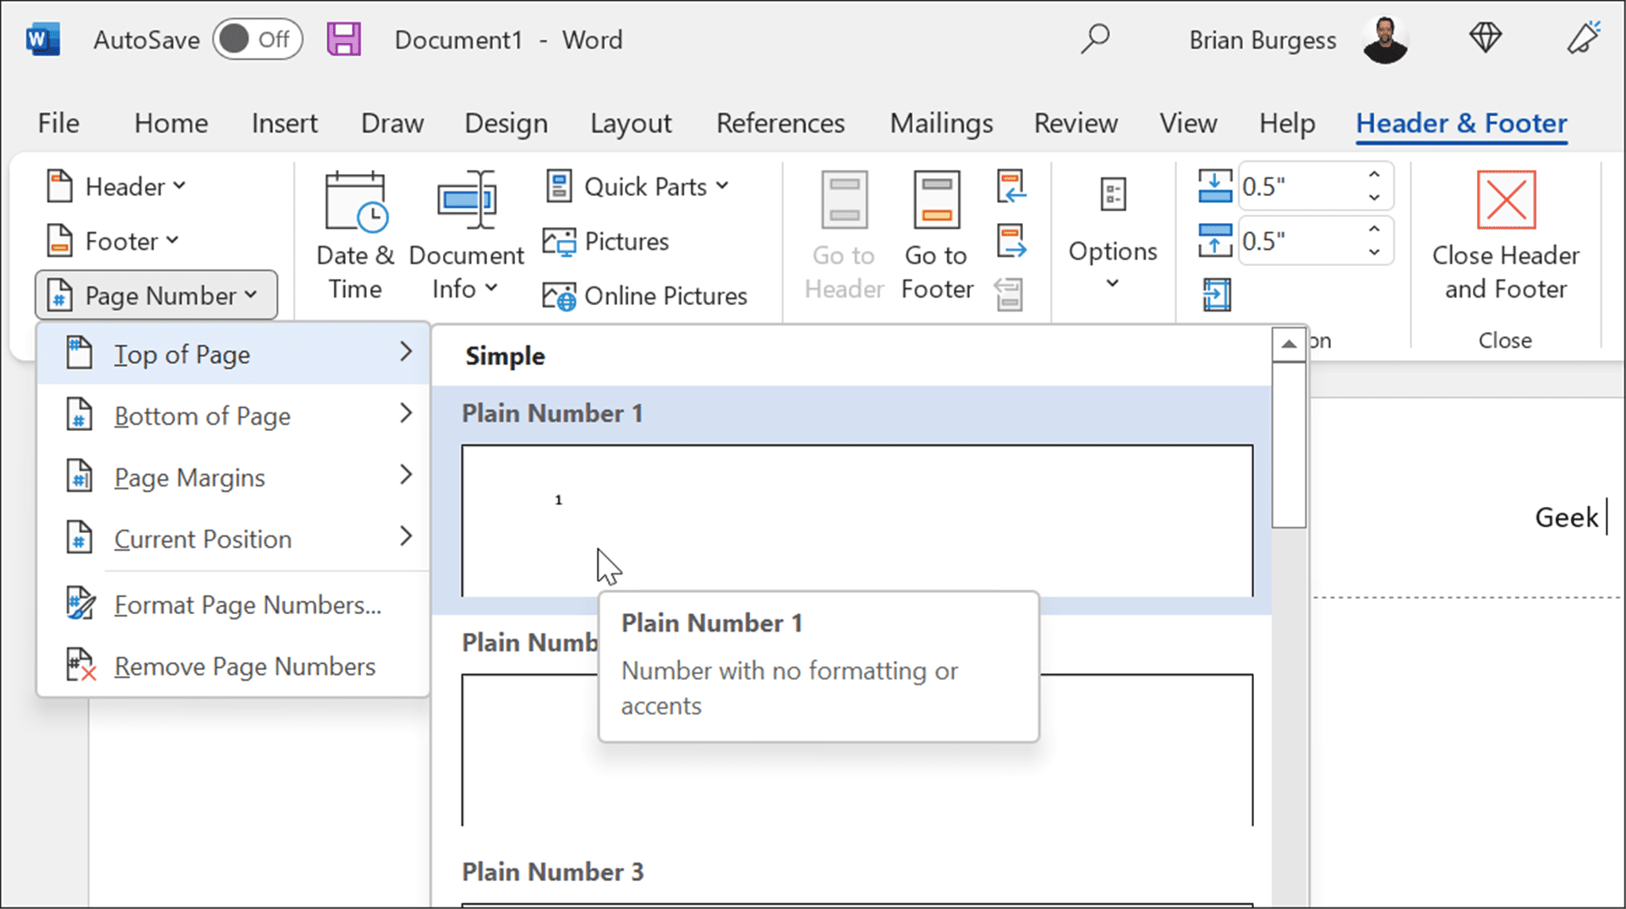Toggle AutoSave on

click(x=258, y=38)
